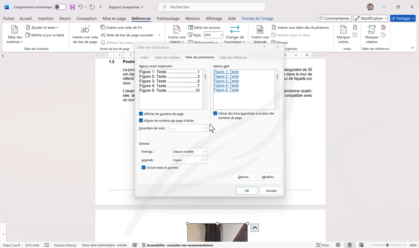This screenshot has width=419, height=248.
Task: Switch to the Table des matières dialog tab
Action: (x=167, y=57)
